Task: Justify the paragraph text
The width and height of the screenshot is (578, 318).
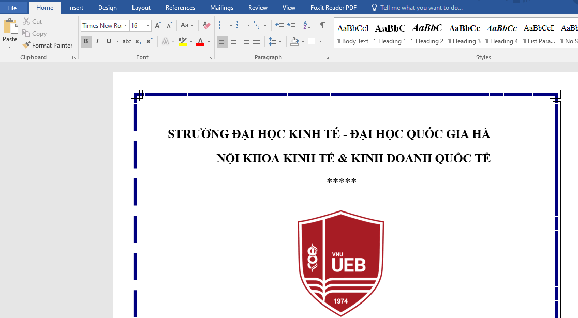Action: [x=257, y=42]
